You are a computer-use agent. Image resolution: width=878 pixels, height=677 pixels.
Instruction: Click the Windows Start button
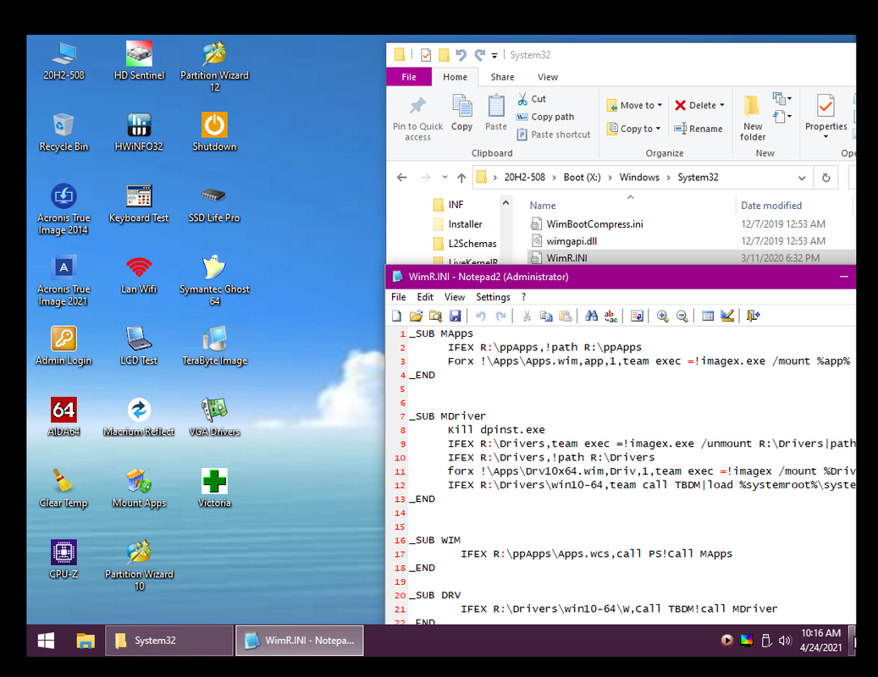46,641
